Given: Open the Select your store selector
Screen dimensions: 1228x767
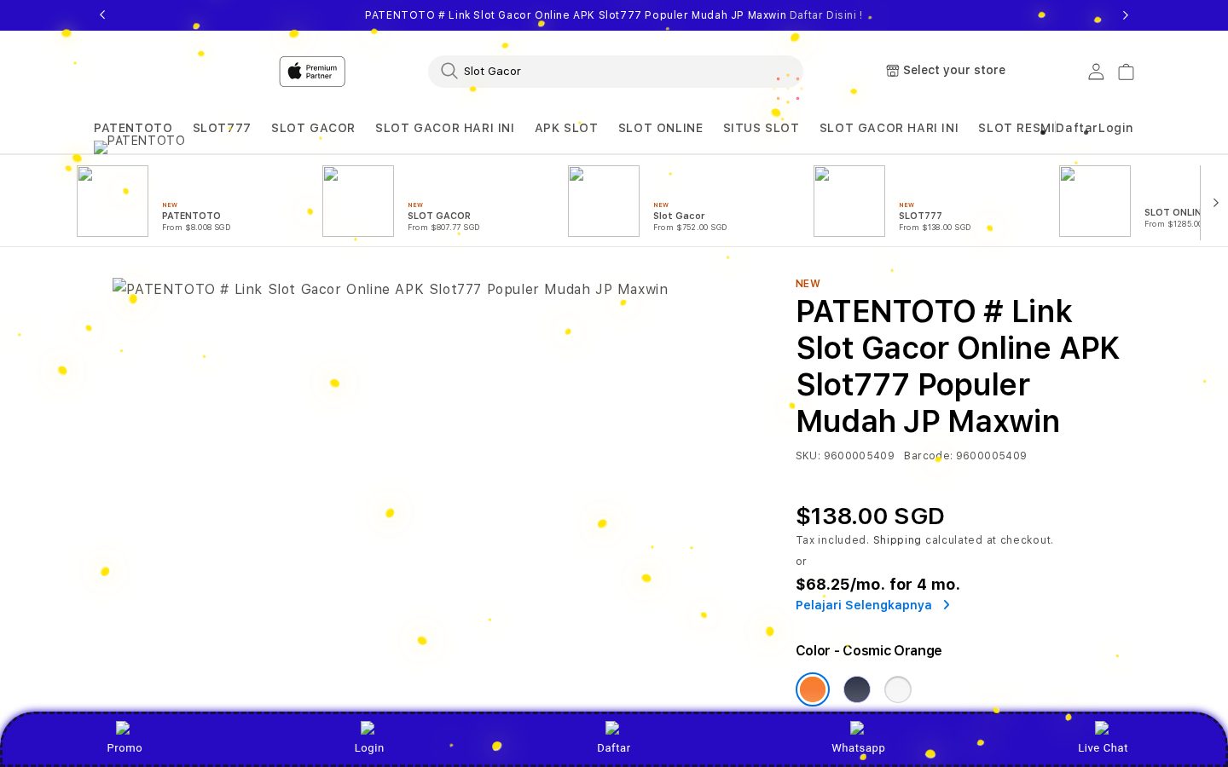Looking at the screenshot, I should pyautogui.click(x=946, y=71).
